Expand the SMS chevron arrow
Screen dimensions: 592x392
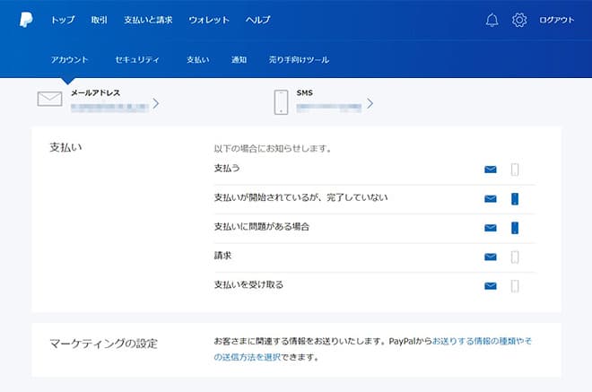coord(370,104)
